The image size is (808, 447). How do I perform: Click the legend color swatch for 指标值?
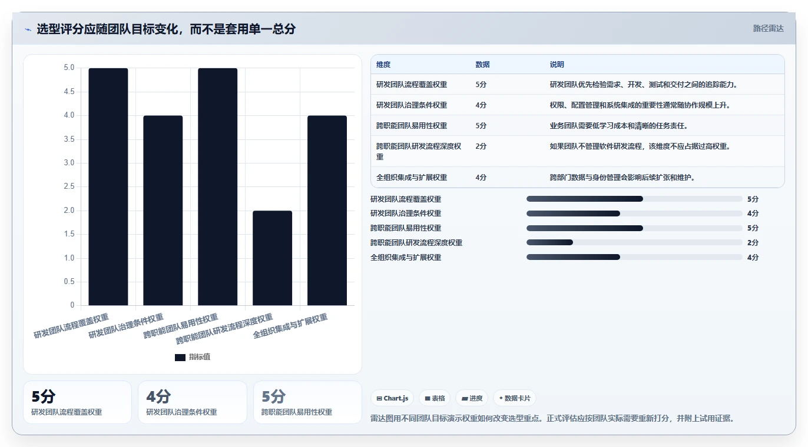(180, 358)
